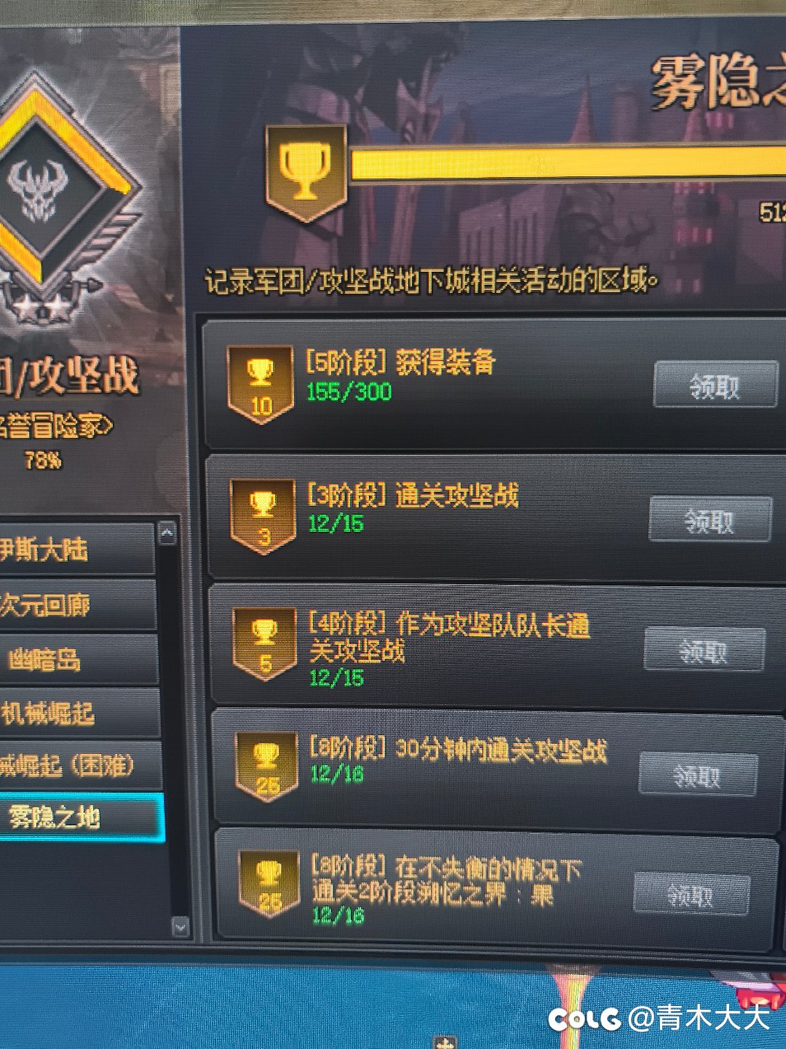Click 领取 for 作为攻坚队队长通关攻坚战

coord(704,650)
